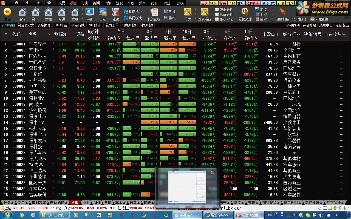Expand the 基金理财 bottom tab menu
The width and height of the screenshot is (351, 219).
coord(292,203)
